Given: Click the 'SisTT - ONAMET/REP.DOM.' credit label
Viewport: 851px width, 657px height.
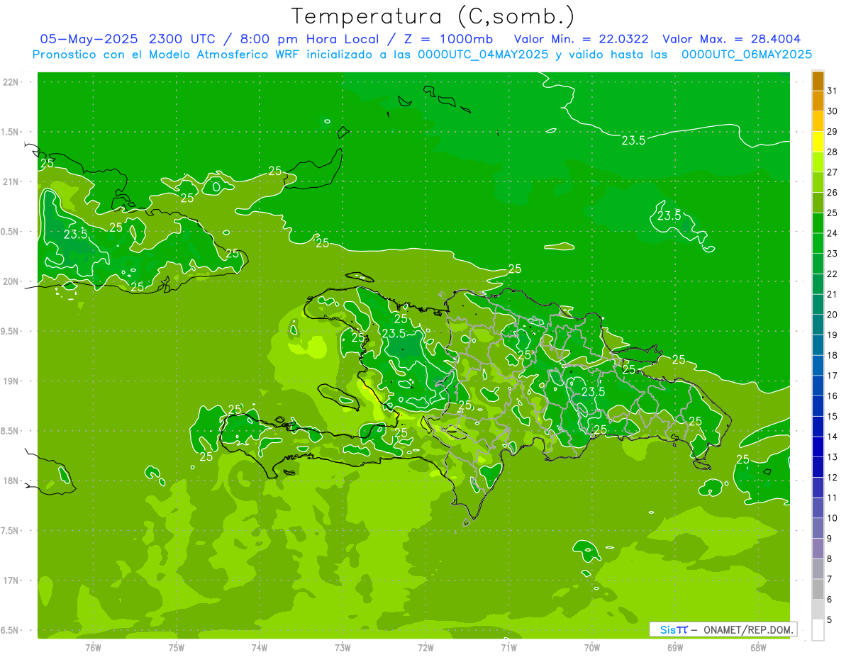Looking at the screenshot, I should 723,629.
